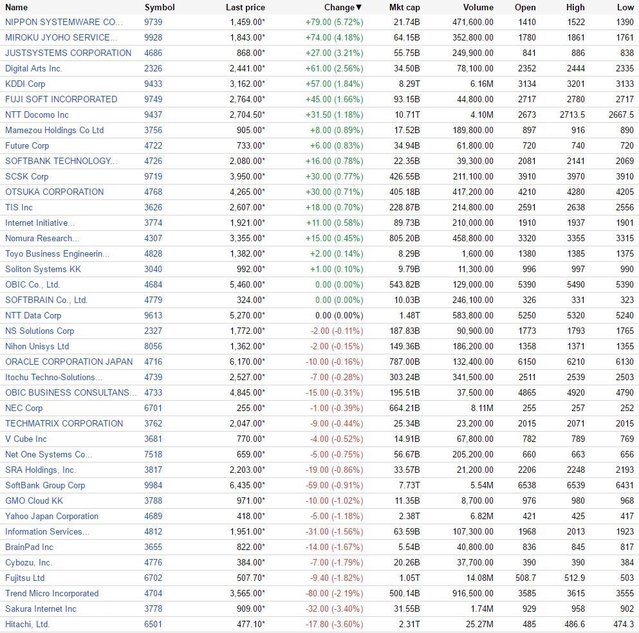Open Nomura Research... link
This screenshot has height=633, width=639.
tap(42, 238)
